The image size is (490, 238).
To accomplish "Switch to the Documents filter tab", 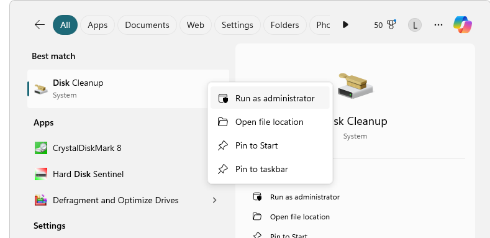I will tap(147, 25).
